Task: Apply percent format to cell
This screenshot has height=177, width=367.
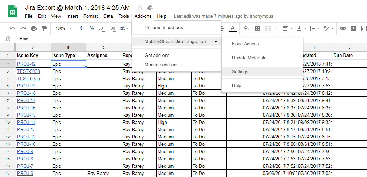Action: (x=92, y=28)
